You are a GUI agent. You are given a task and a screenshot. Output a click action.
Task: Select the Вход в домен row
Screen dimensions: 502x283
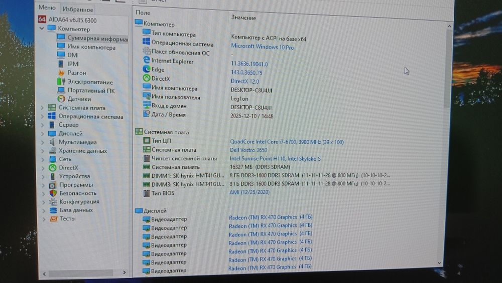[207, 106]
